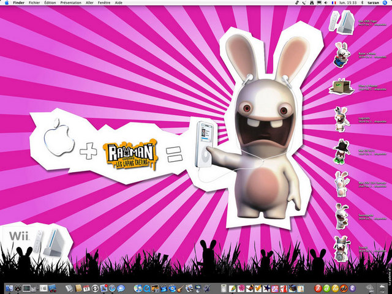Click the clock showing lun. 15:33

point(347,2)
